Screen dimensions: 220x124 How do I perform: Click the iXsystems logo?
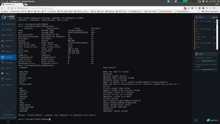[212, 120]
